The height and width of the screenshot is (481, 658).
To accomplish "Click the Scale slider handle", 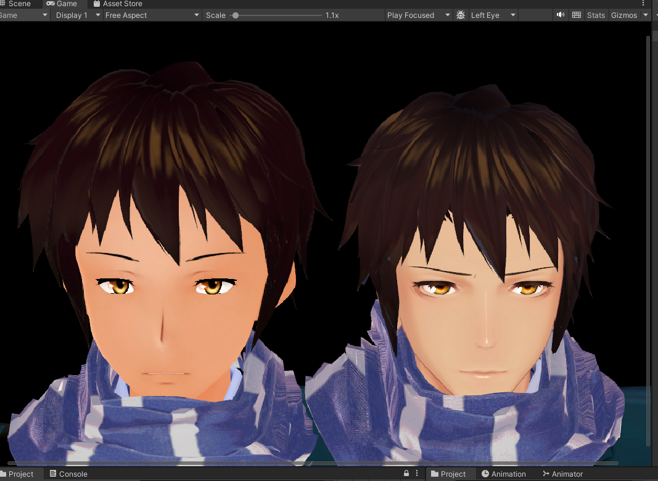I will (x=236, y=15).
